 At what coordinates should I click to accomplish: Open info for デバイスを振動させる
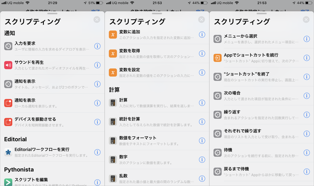click(97, 122)
